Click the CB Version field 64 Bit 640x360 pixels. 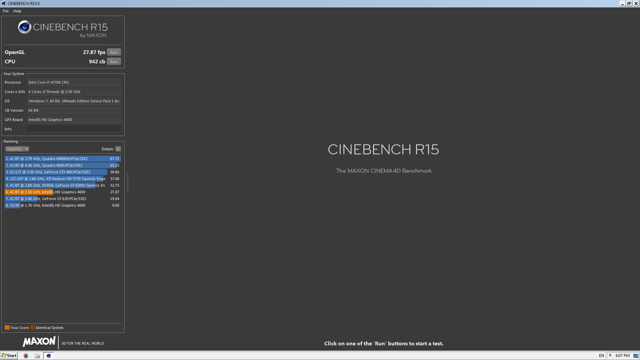(x=74, y=110)
